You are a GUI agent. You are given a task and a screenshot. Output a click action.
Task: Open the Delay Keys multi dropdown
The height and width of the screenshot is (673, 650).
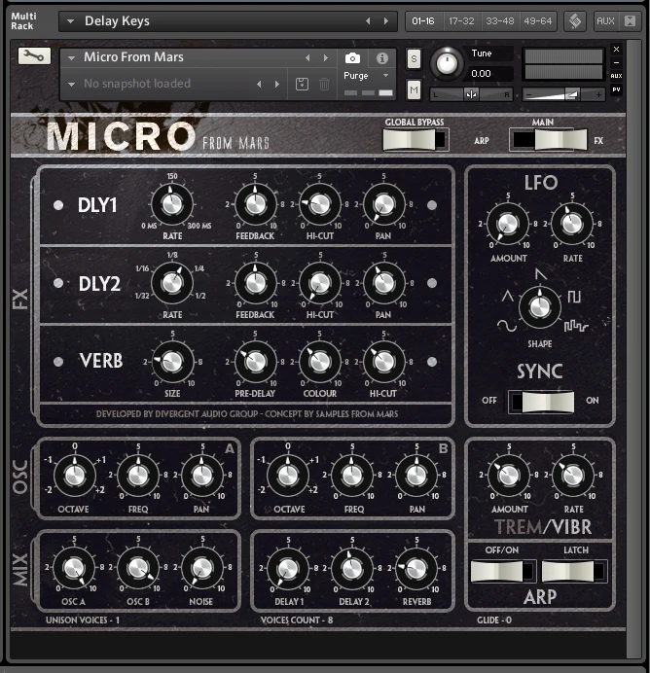pos(71,21)
